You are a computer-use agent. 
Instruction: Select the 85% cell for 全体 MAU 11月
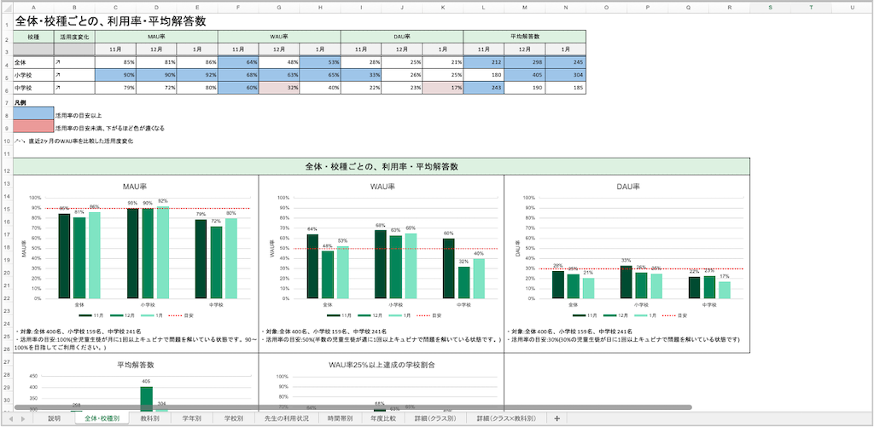click(115, 62)
